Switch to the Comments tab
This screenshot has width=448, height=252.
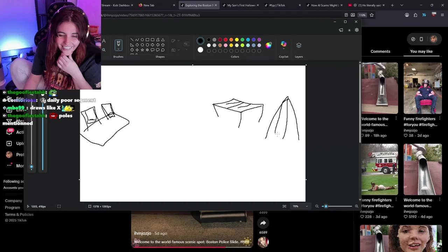(x=380, y=51)
